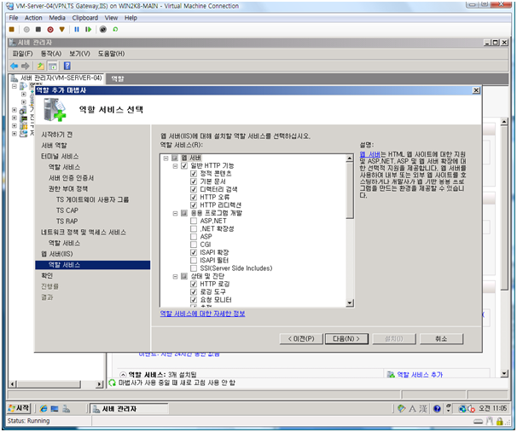Open the Clipboard menu
This screenshot has height=432, width=517.
[85, 18]
